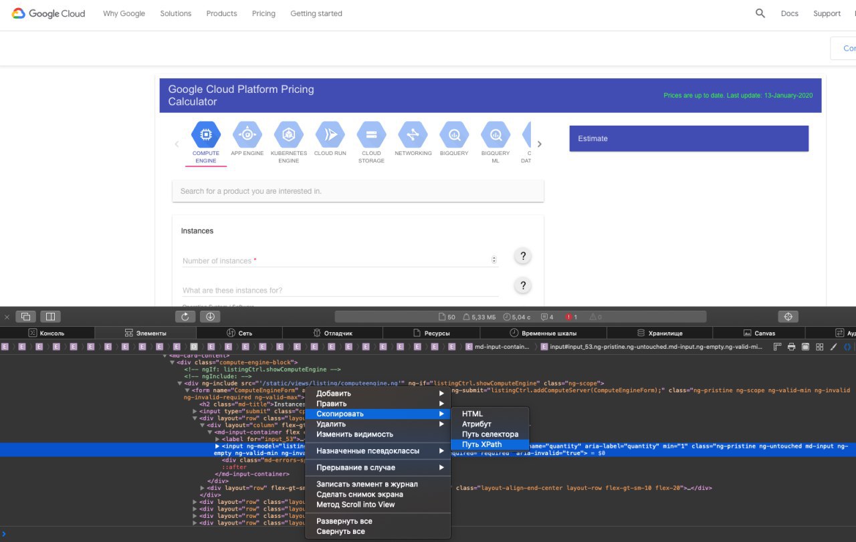Click the Google Cloud logo
The image size is (856, 542).
(x=48, y=13)
